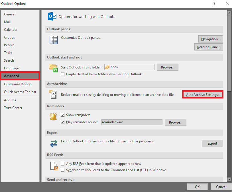Screen dimensions: 232x192
Task: Click 'Start Outlook in this folder:' label
Action: [x=81, y=67]
